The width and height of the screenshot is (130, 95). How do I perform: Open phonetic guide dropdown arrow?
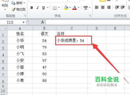point(90,8)
